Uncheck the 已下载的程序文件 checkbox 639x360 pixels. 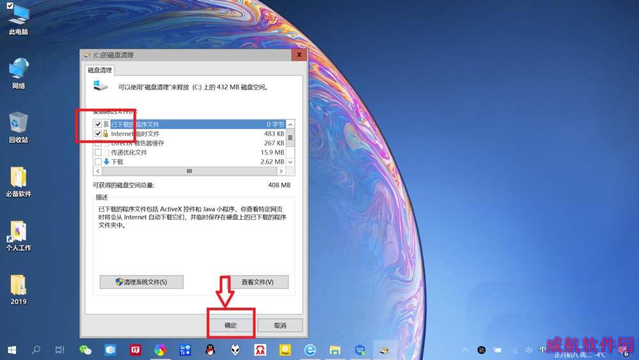pyautogui.click(x=98, y=124)
